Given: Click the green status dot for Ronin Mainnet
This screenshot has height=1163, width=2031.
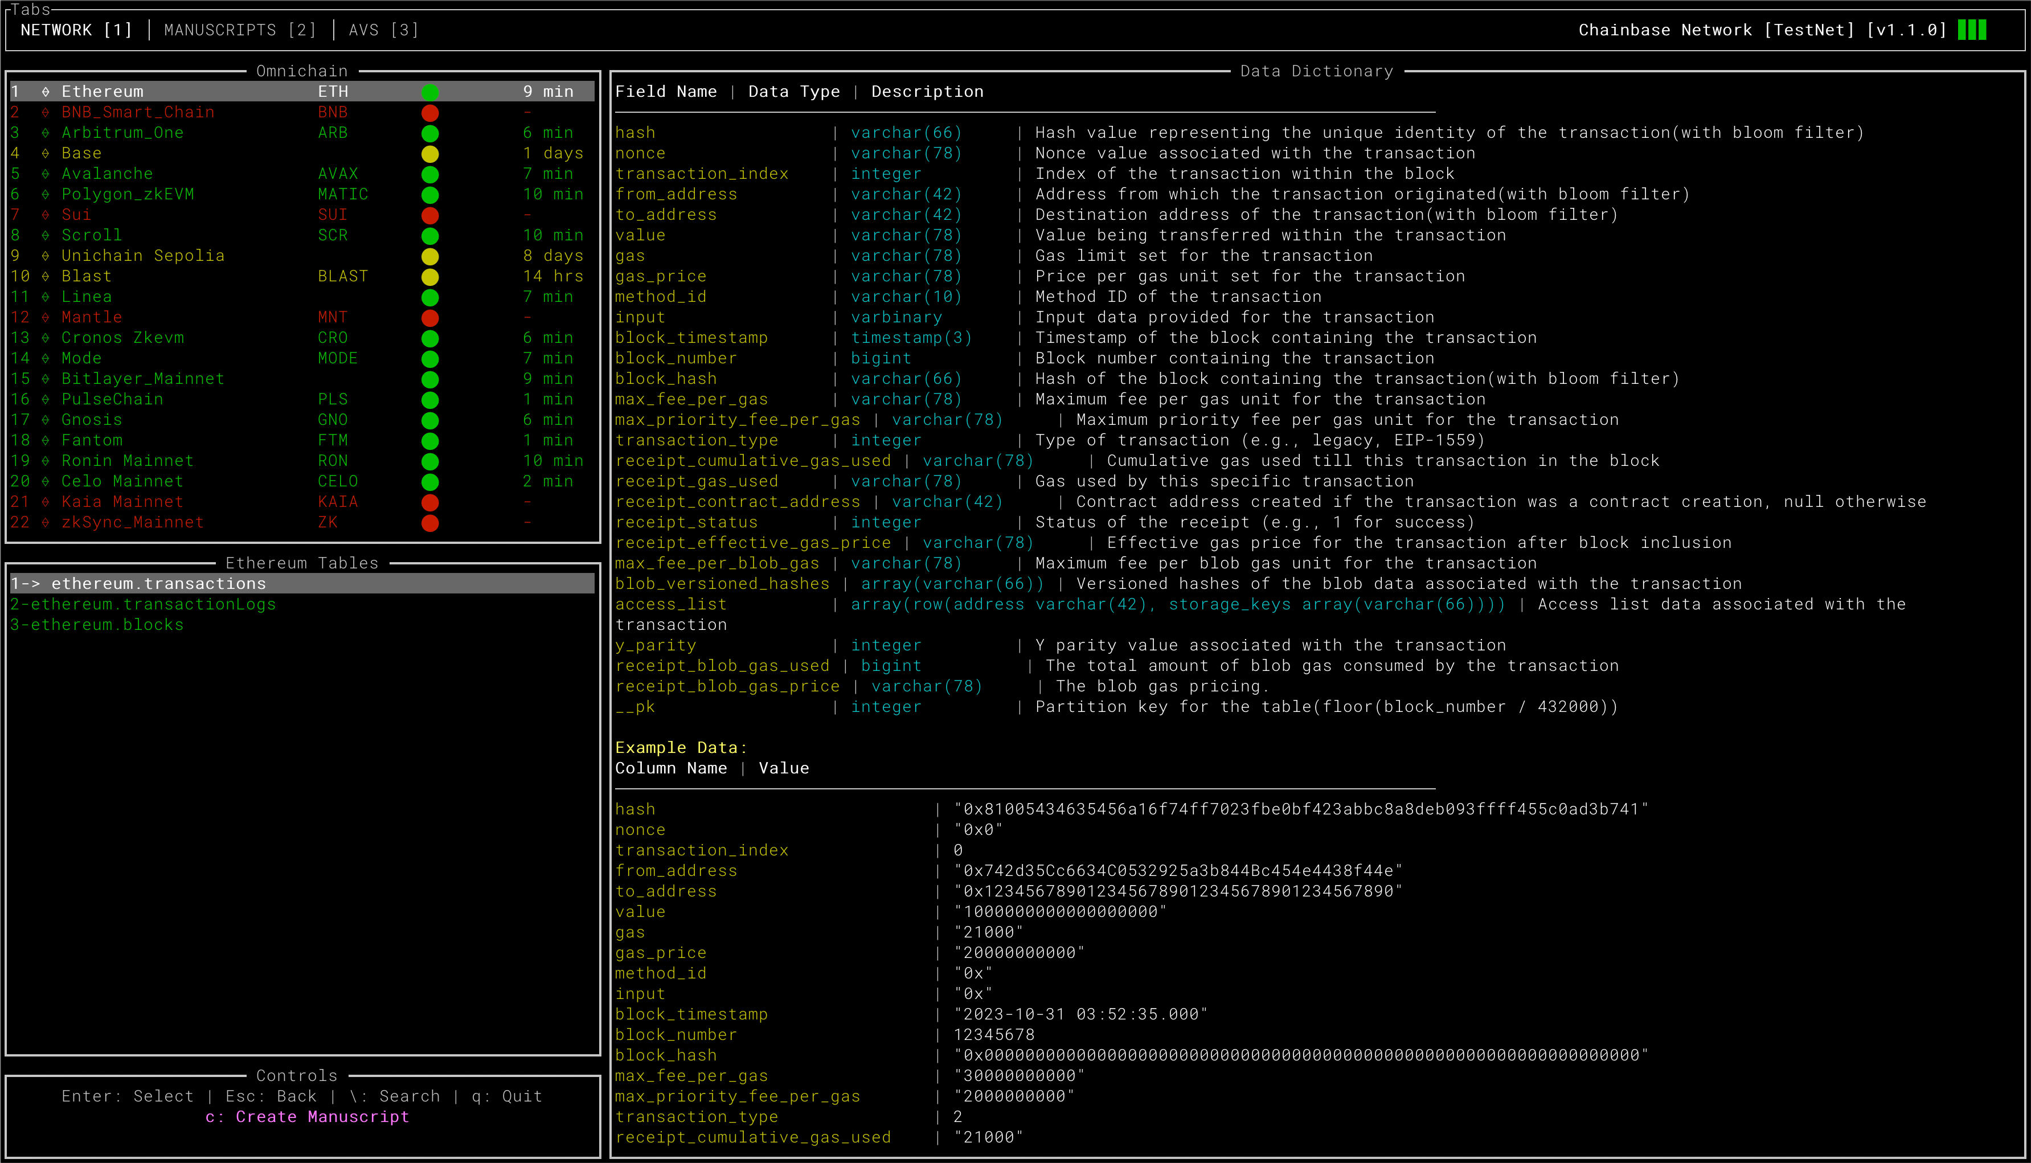Looking at the screenshot, I should pos(429,461).
